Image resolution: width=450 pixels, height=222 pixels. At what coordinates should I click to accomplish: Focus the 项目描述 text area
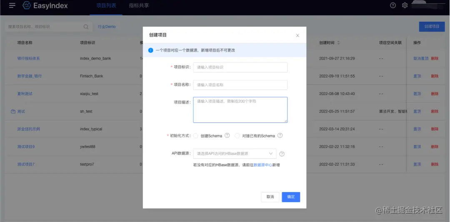pos(240,110)
